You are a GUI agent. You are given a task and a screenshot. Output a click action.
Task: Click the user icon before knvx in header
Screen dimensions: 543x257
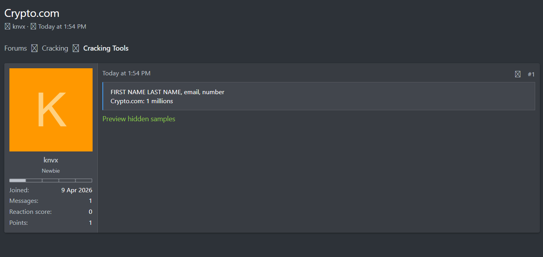point(7,27)
